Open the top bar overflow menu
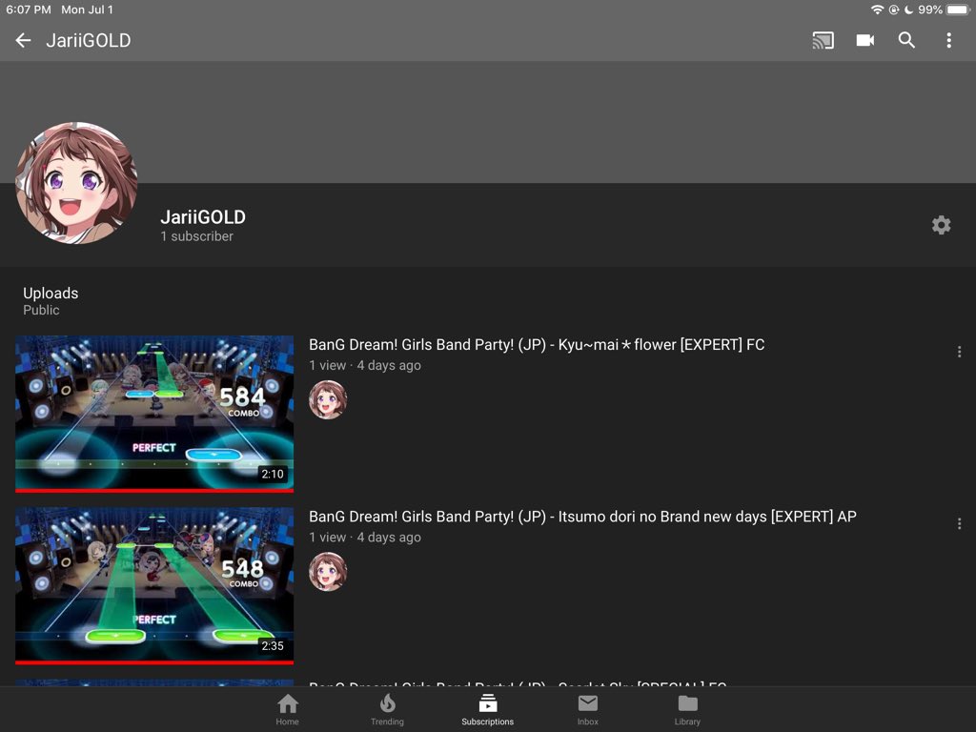 pos(948,40)
